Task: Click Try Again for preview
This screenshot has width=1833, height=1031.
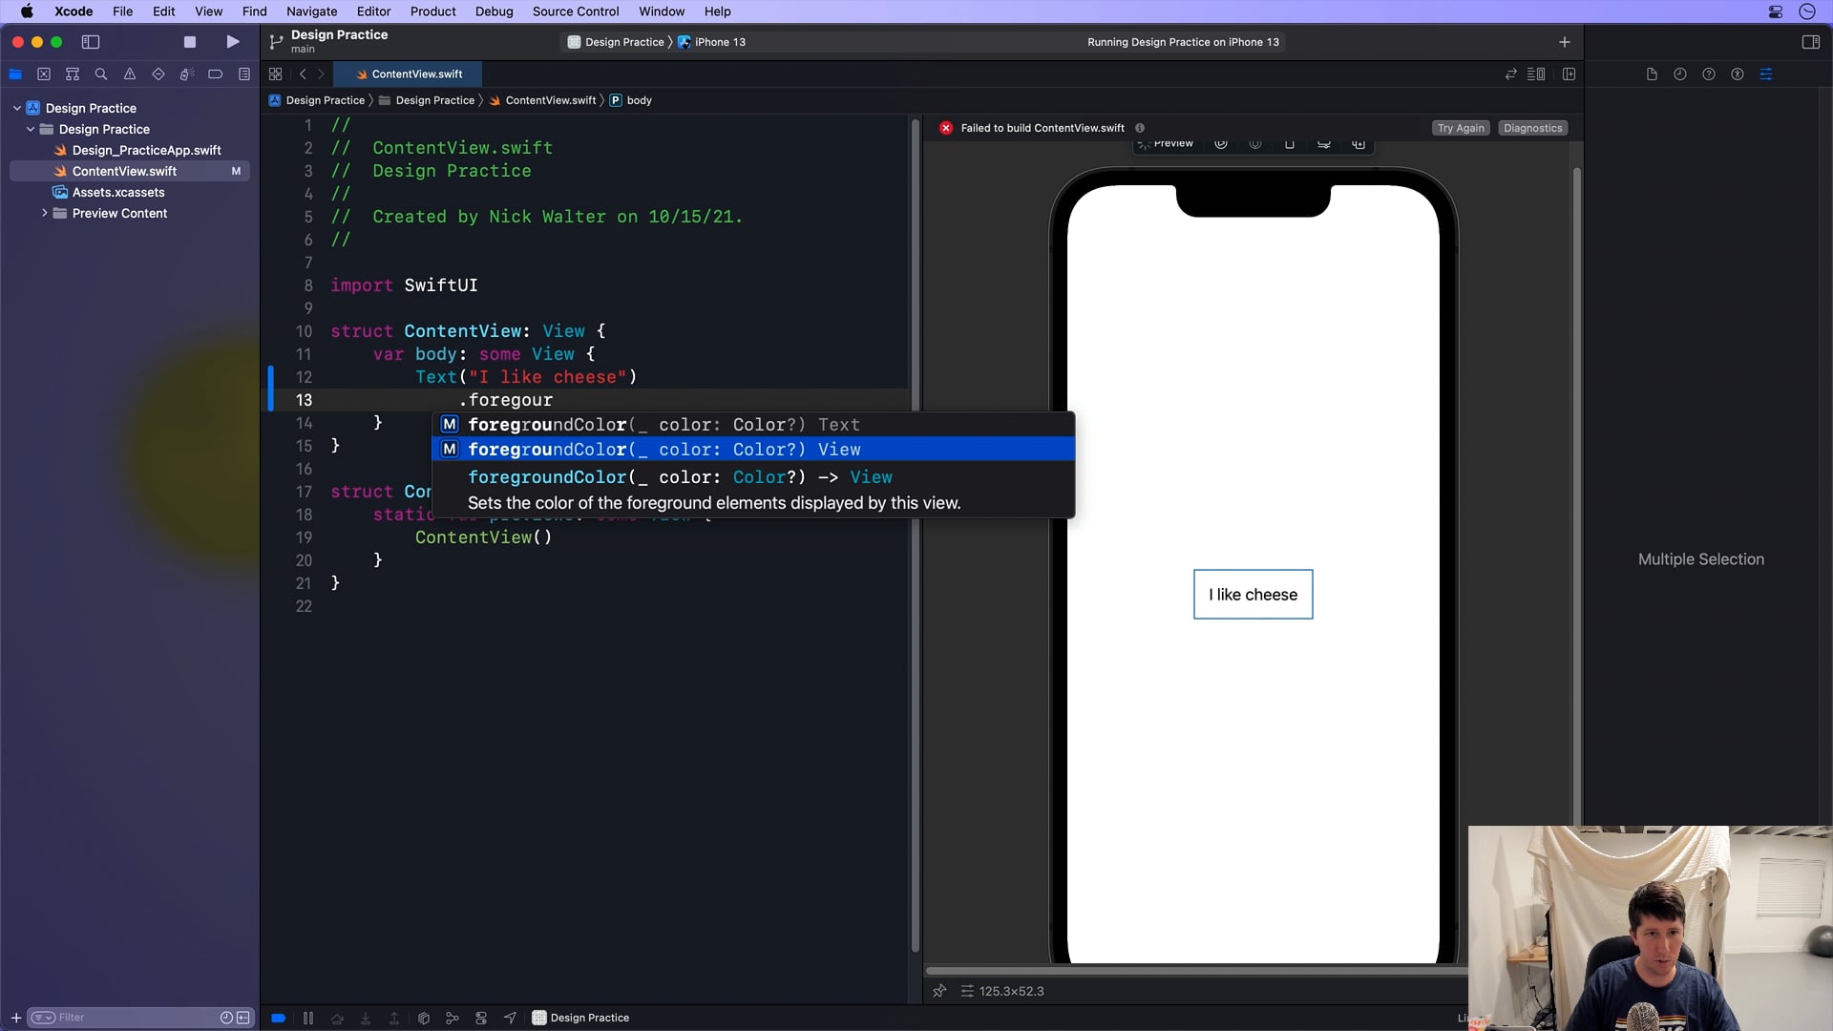Action: [x=1461, y=128]
